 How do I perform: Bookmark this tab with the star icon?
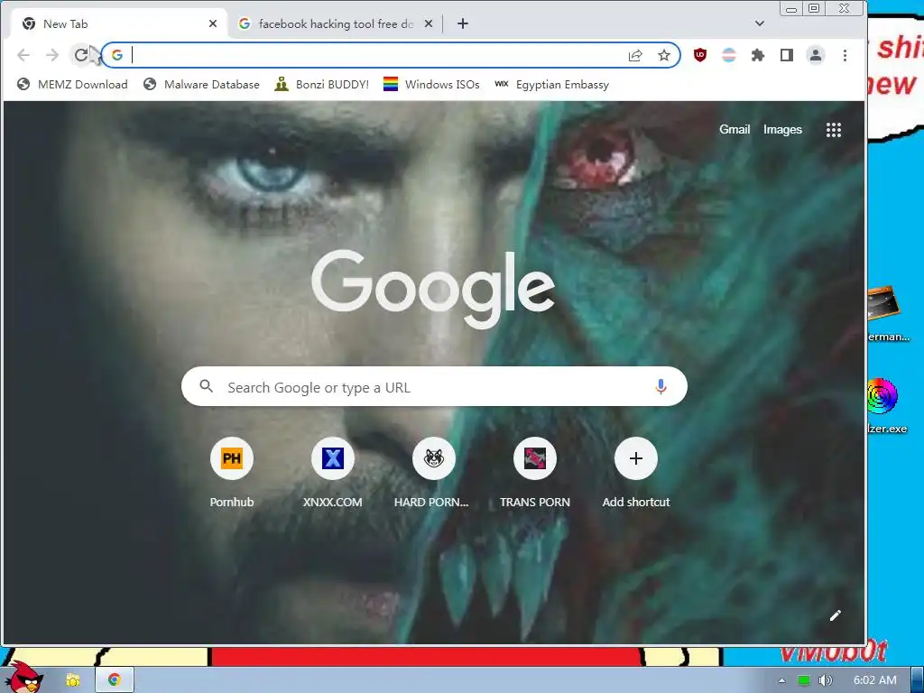664,55
